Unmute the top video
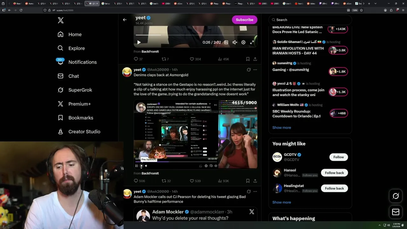This screenshot has width=407, height=229. click(235, 42)
